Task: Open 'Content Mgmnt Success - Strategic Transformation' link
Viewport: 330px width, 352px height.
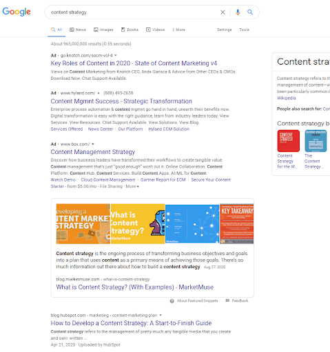Action: (x=121, y=101)
